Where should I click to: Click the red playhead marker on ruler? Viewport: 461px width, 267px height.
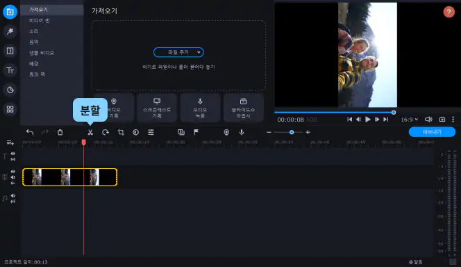point(84,142)
